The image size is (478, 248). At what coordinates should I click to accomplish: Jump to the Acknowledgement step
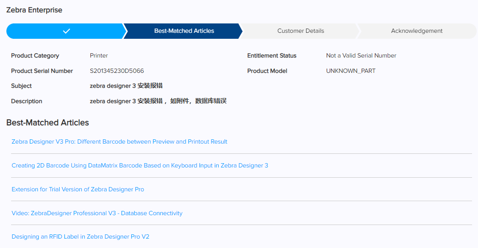point(417,31)
